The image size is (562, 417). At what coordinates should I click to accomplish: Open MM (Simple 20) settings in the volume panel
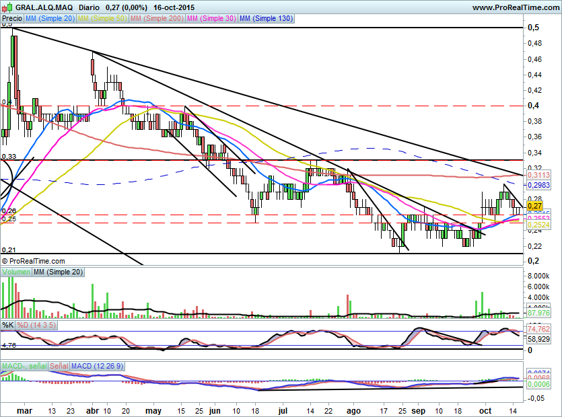click(58, 272)
